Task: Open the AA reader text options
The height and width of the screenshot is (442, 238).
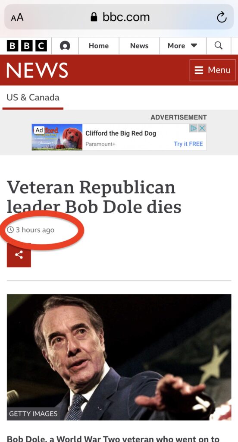Action: [x=17, y=18]
